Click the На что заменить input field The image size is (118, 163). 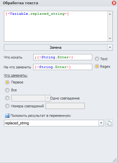[63, 67]
